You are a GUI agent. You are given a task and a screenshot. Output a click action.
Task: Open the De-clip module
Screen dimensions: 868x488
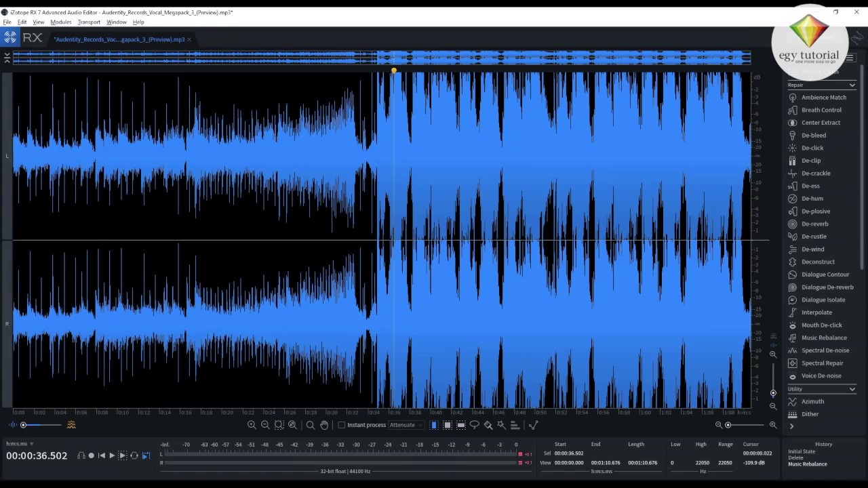tap(804, 161)
